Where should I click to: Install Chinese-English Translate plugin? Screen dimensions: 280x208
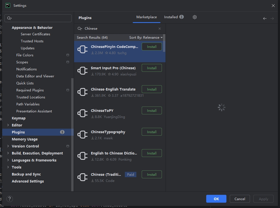(x=152, y=89)
